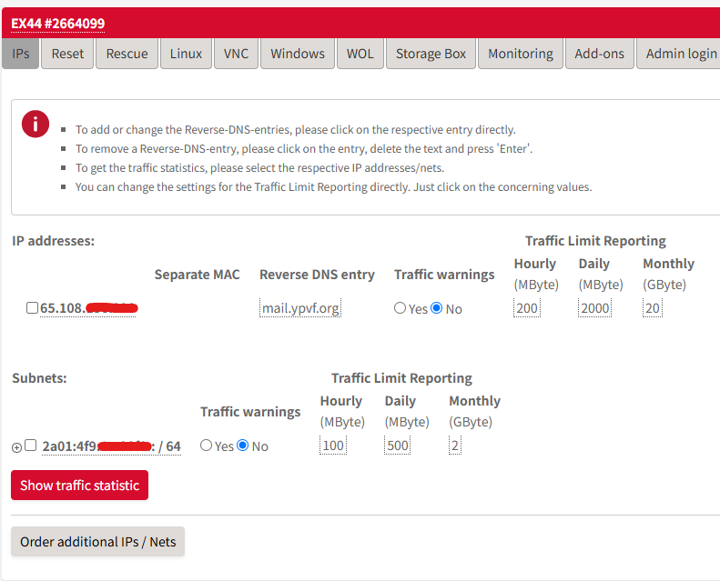Edit IP daily limit value 2000
The image size is (720, 581).
click(x=594, y=308)
